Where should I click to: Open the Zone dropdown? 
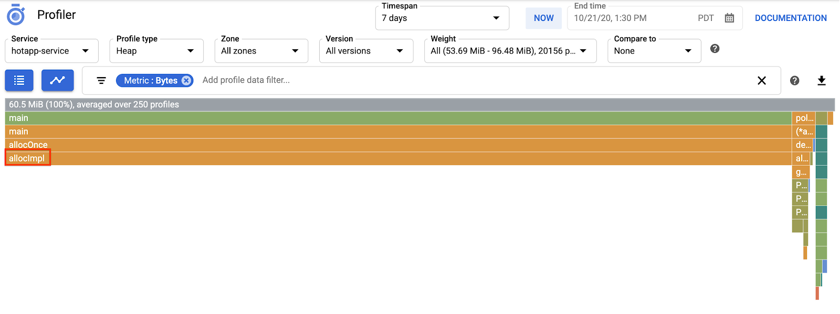tap(261, 51)
